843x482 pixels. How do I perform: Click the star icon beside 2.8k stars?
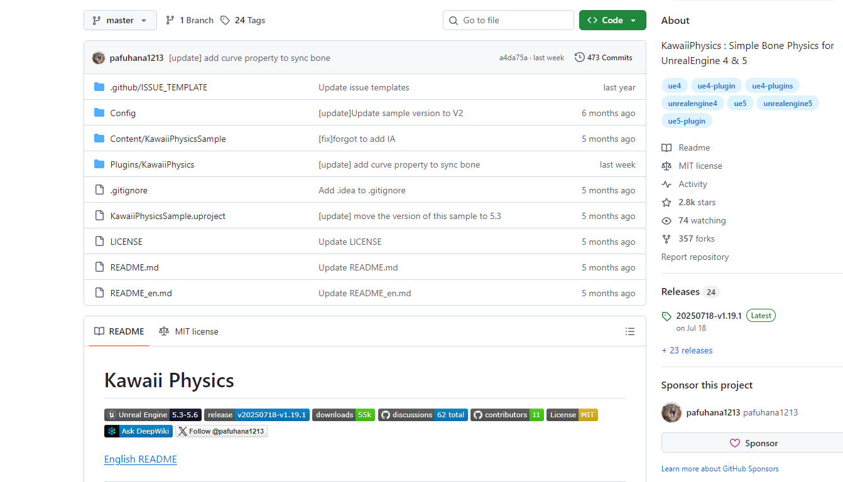[666, 203]
